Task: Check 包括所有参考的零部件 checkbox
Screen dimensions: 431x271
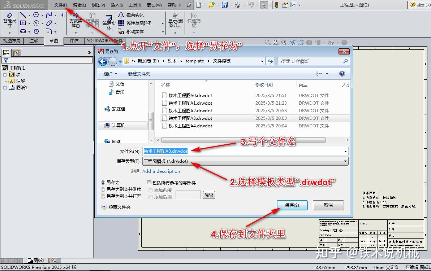Action: [149, 183]
